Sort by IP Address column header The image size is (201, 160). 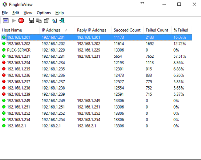tap(57, 30)
